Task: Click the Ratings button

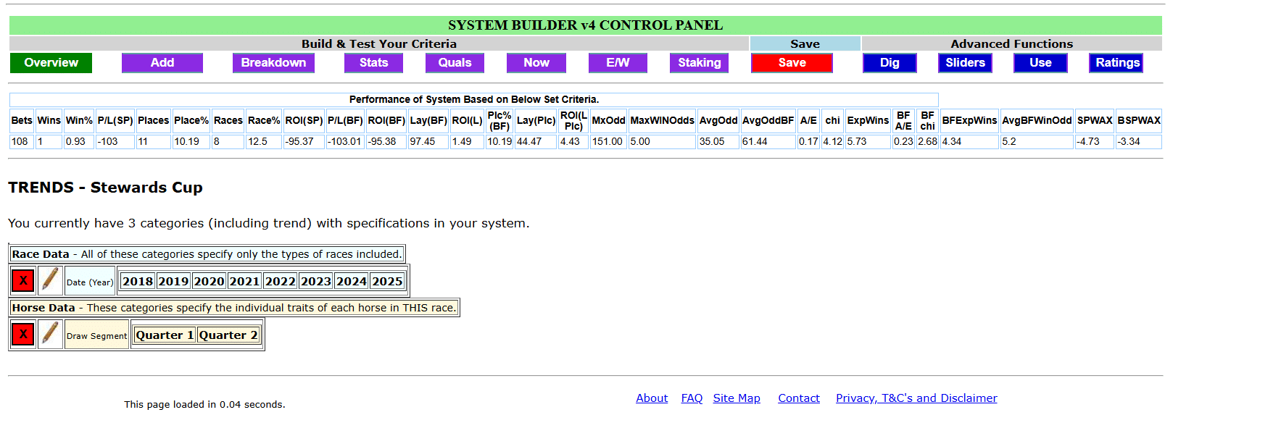Action: coord(1116,63)
